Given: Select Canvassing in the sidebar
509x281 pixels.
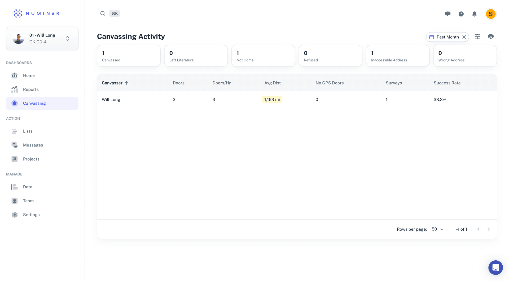Looking at the screenshot, I should [x=42, y=103].
